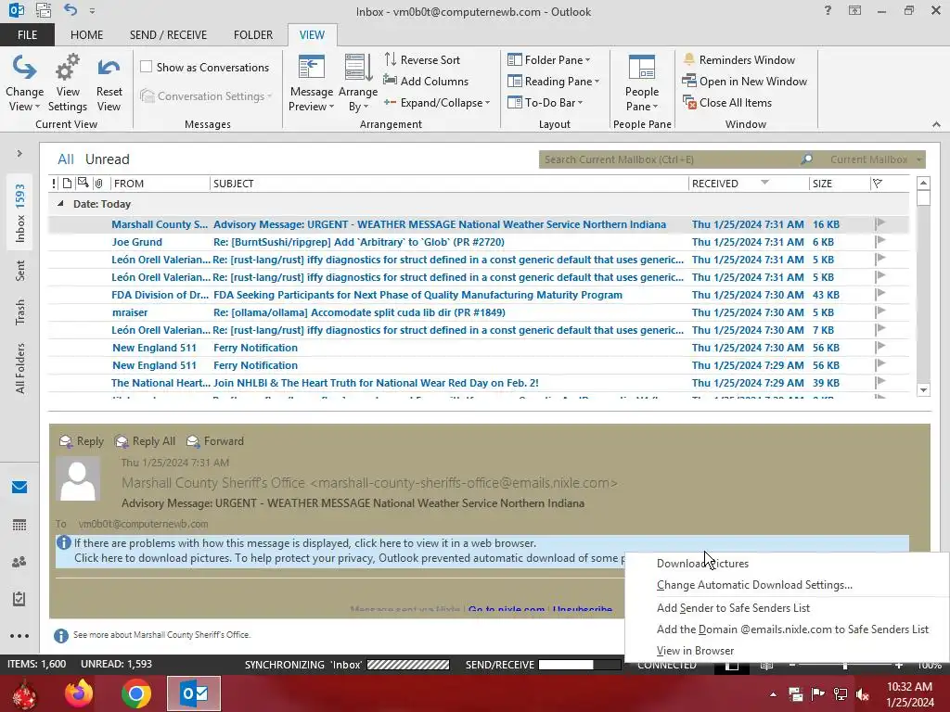Switch to the FOLDER ribbon tab
This screenshot has width=950, height=712.
coord(253,34)
